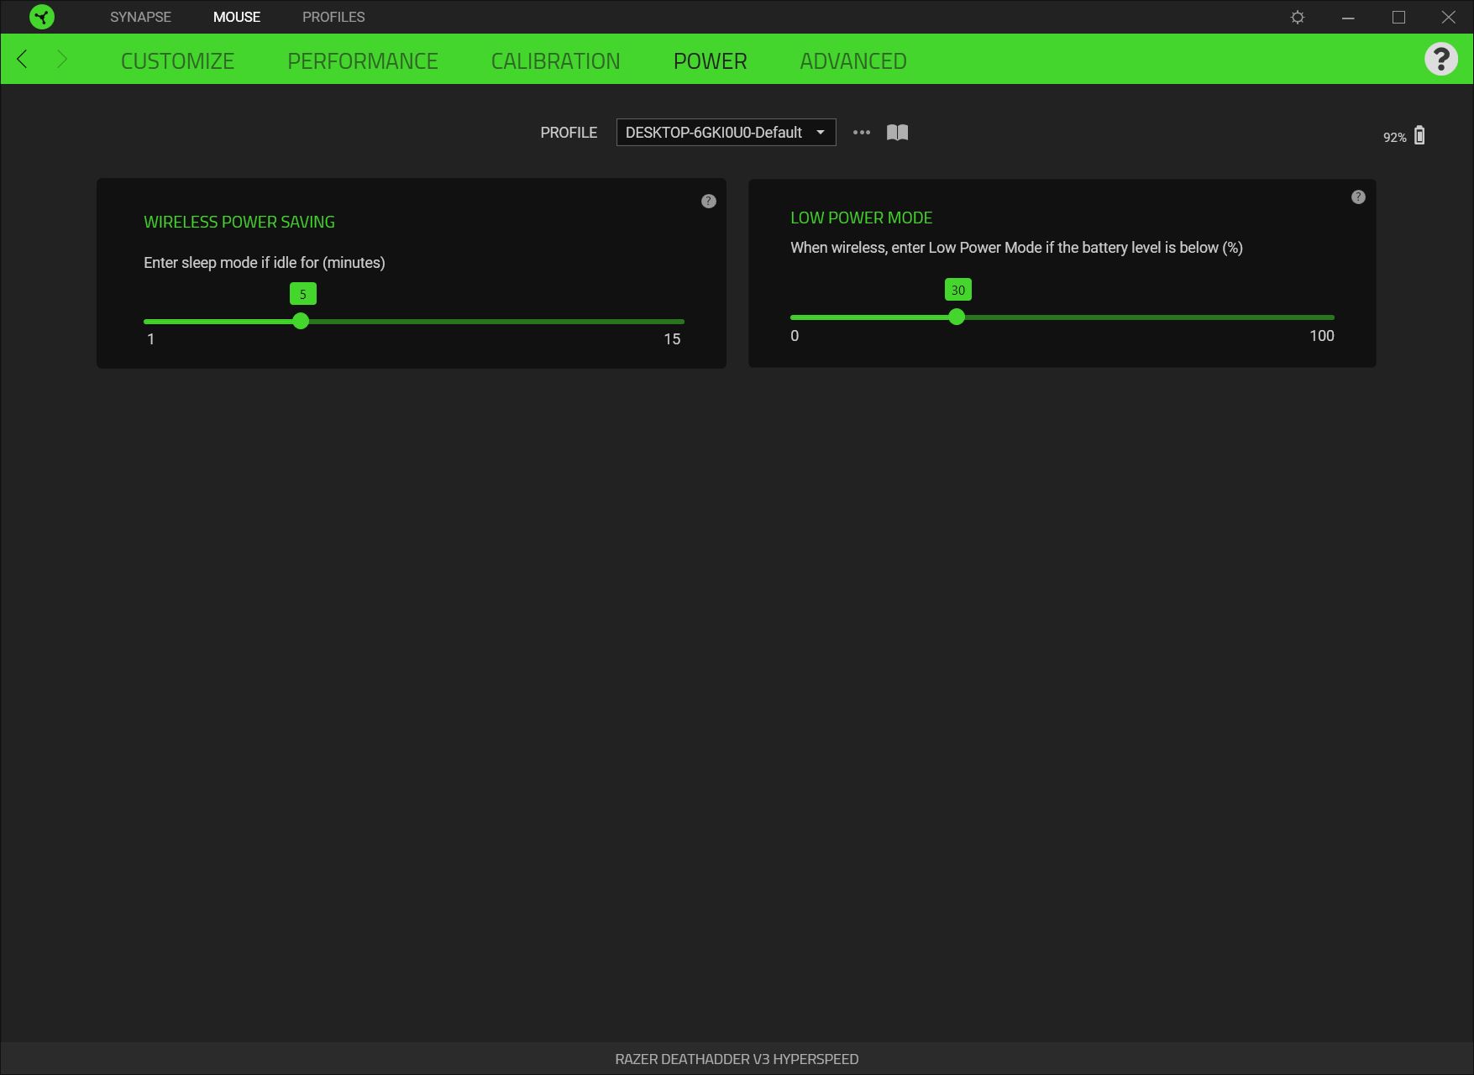Screen dimensions: 1474x1075
Task: Expand the DESKTOP-6GKI0U0-Default profile dropdown
Action: click(726, 132)
